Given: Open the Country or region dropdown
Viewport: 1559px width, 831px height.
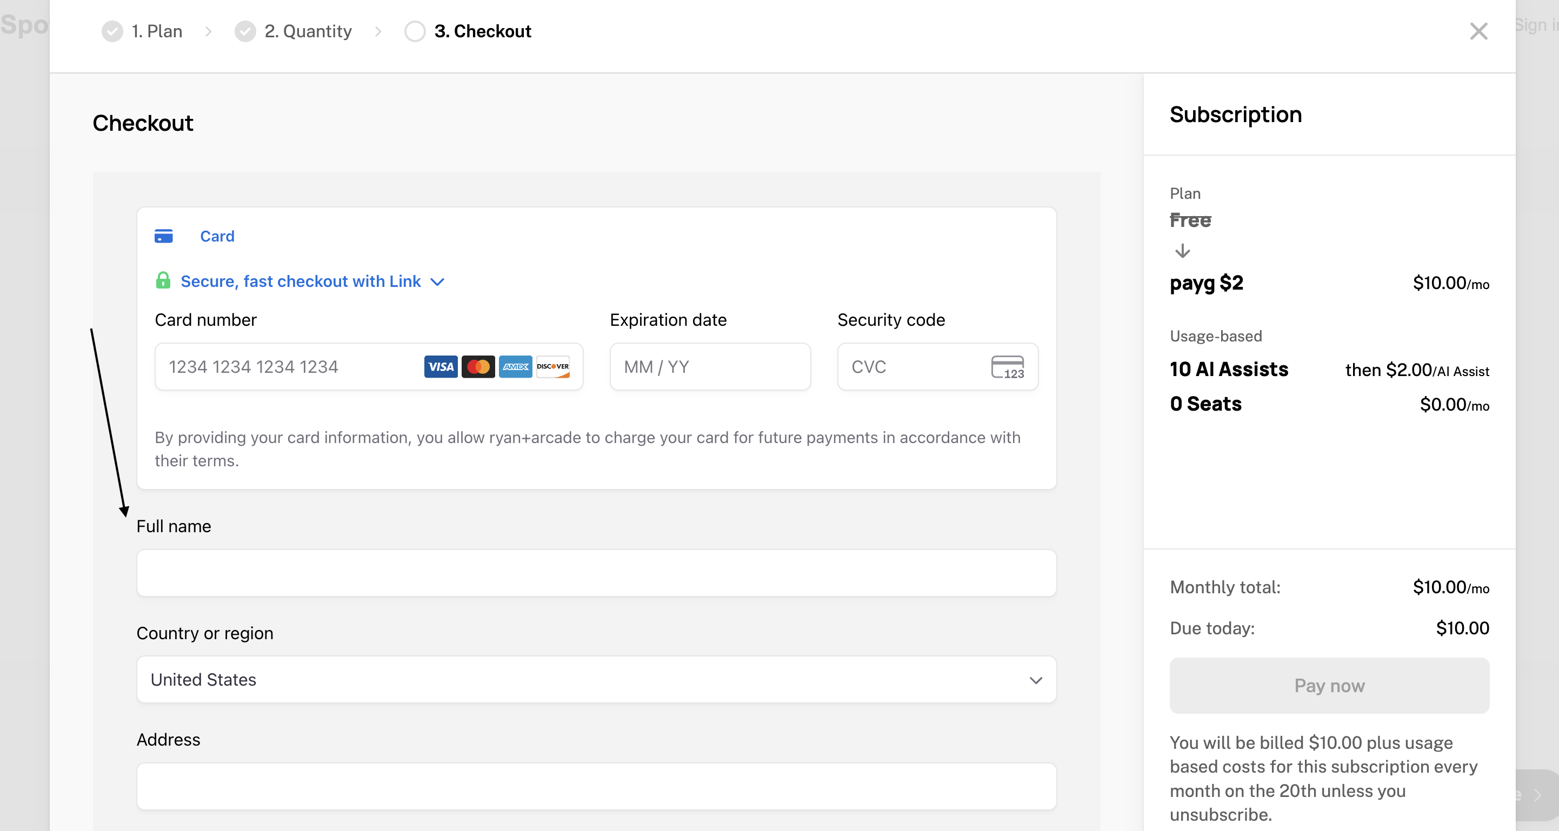Looking at the screenshot, I should pos(1036,680).
